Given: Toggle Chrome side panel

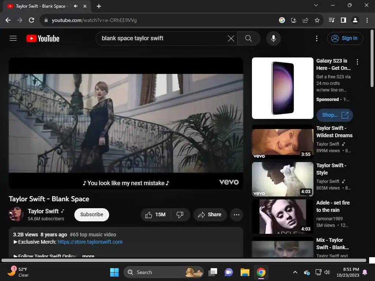Looking at the screenshot, I should 344,20.
